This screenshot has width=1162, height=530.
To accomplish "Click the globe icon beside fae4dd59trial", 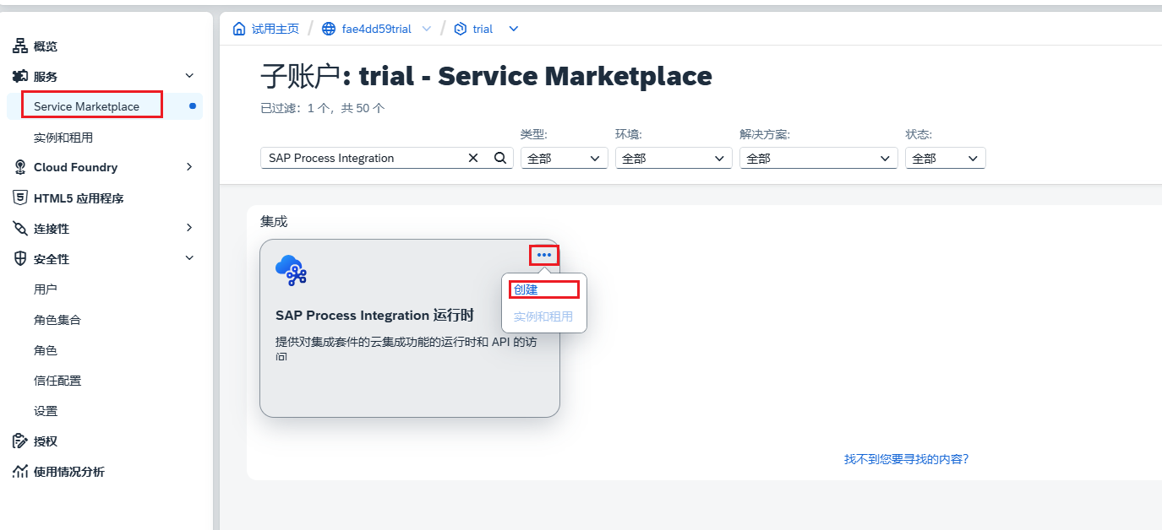I will click(x=329, y=29).
